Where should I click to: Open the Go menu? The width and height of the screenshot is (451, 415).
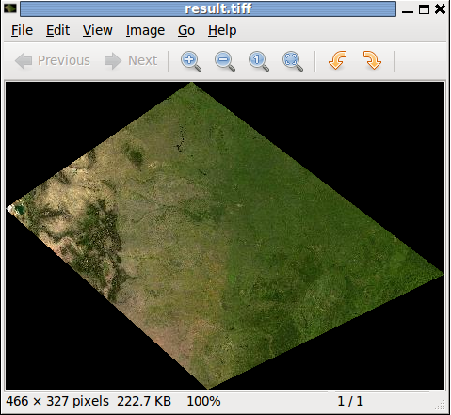(186, 31)
